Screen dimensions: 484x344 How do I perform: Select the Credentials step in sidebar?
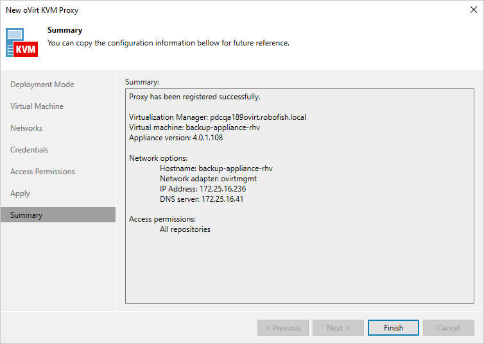(x=30, y=150)
